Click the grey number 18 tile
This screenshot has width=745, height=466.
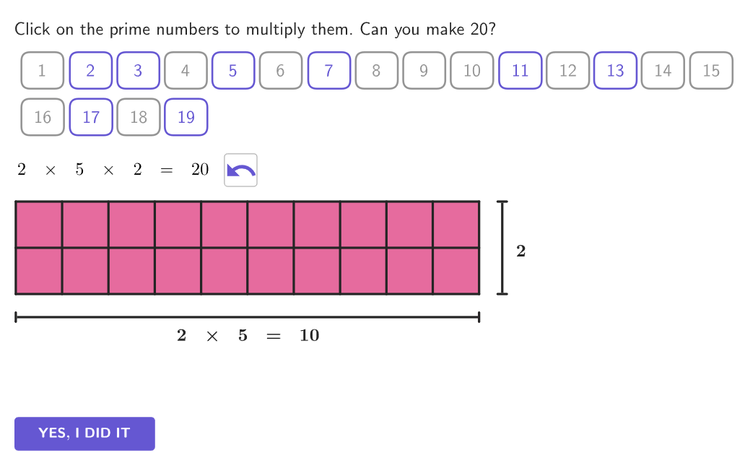point(139,117)
